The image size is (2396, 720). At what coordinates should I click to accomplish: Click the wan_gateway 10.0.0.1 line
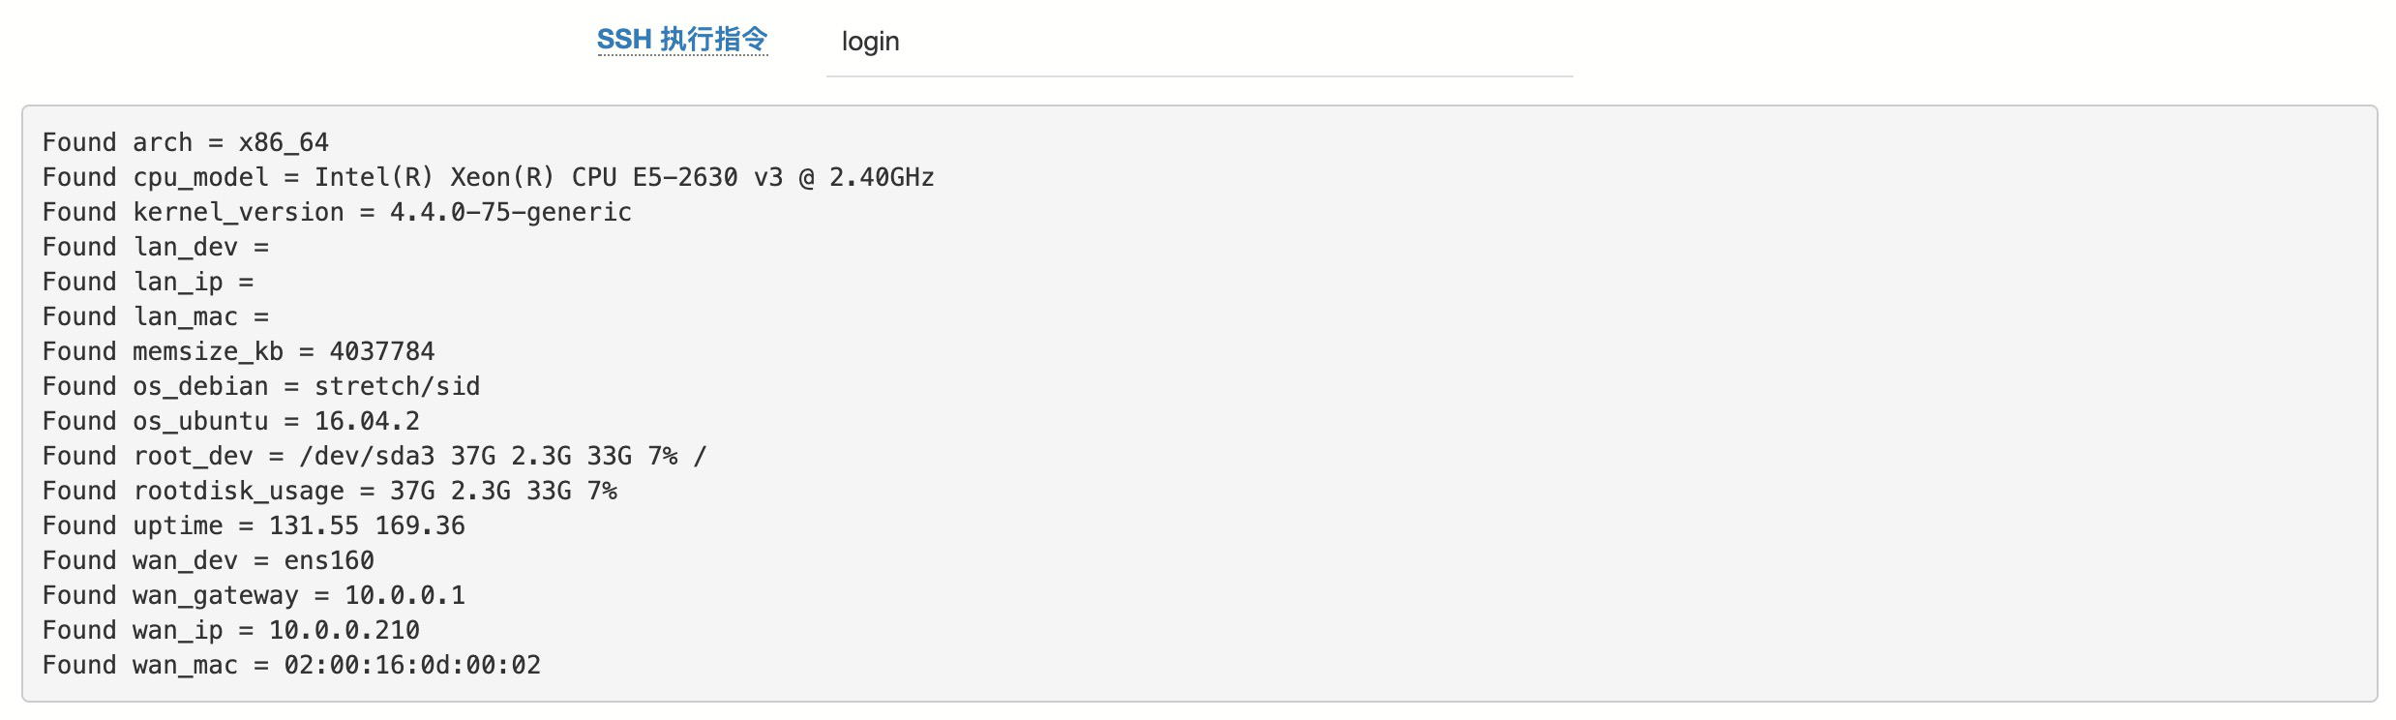254,596
